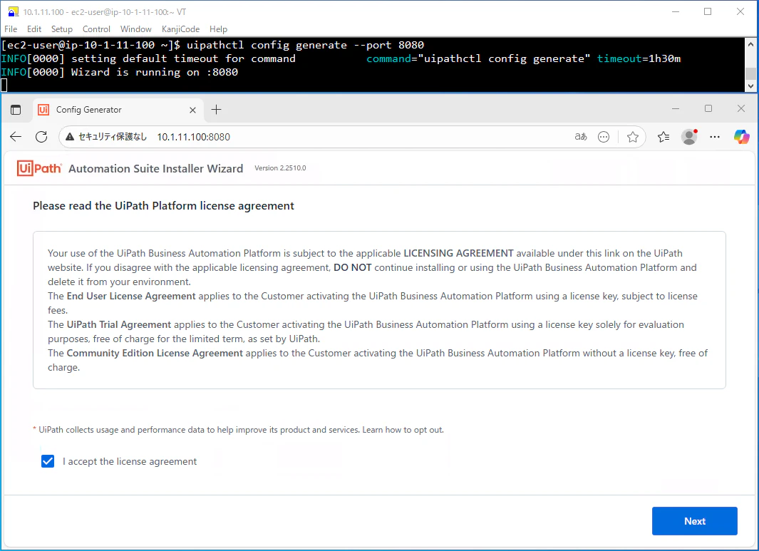Open a new browser tab

tap(217, 110)
